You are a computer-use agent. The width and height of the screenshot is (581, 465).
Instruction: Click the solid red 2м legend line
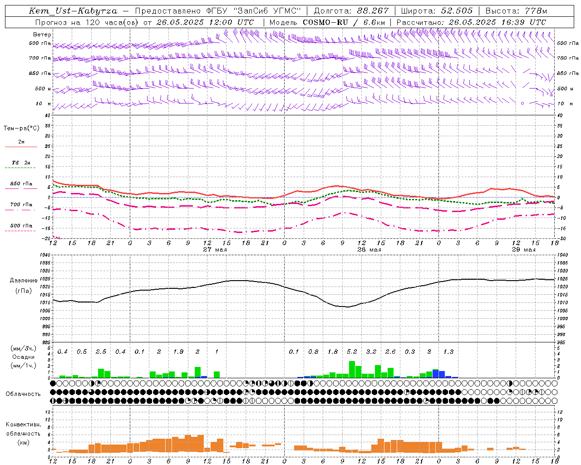[x=21, y=147]
